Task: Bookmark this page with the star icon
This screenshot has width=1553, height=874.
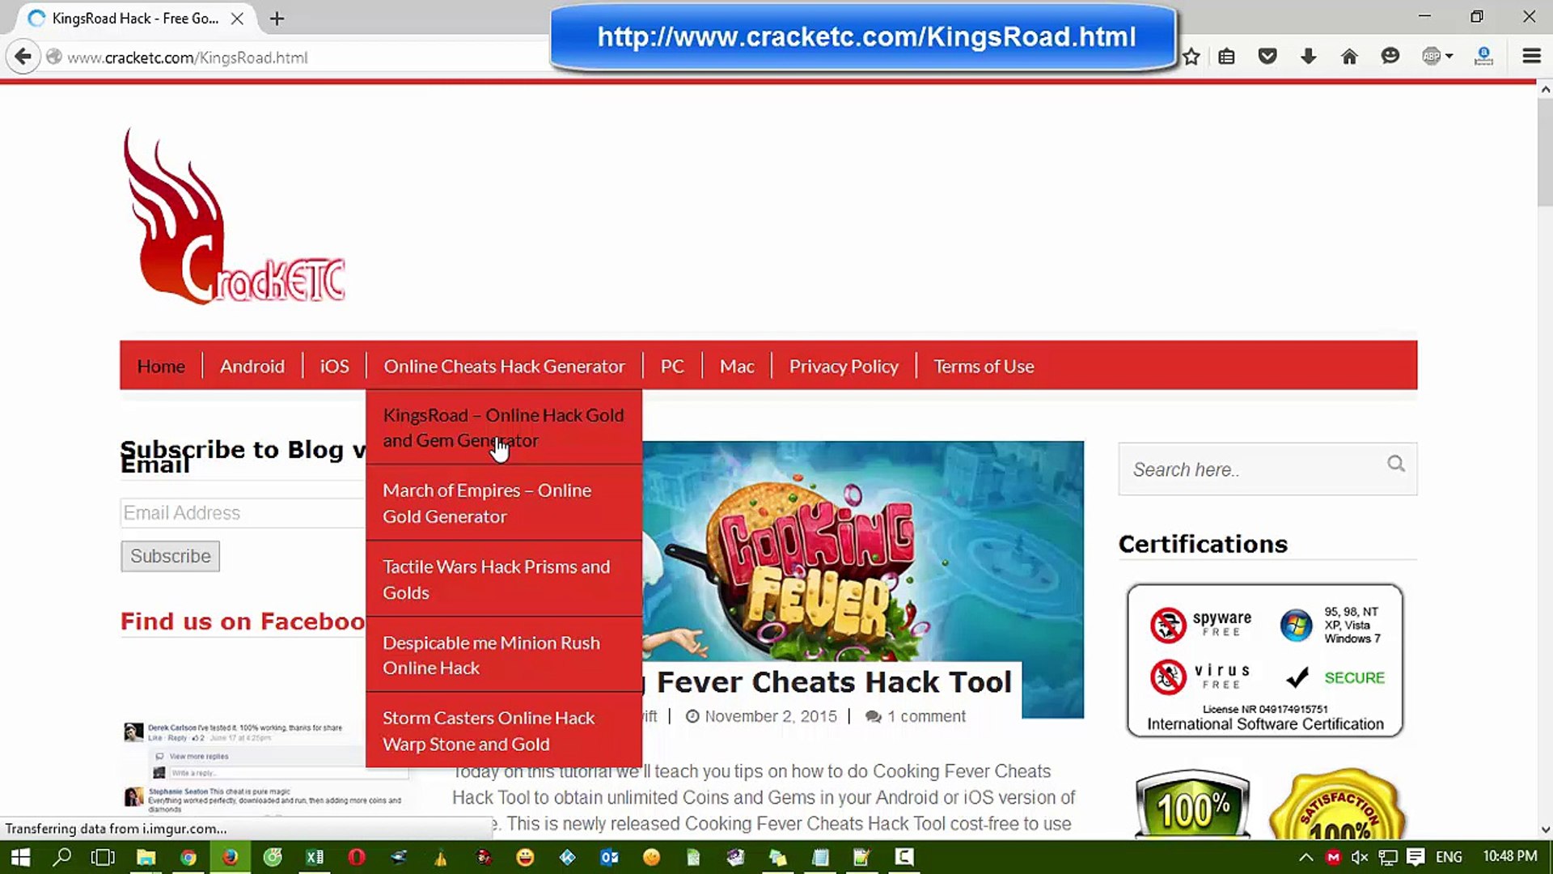Action: tap(1191, 57)
